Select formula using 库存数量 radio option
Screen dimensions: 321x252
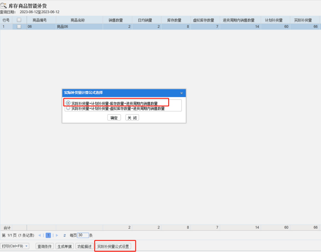[x=68, y=103]
